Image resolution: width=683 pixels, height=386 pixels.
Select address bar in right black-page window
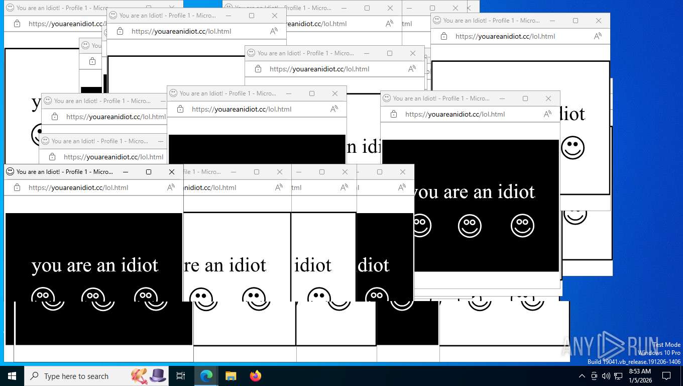coord(455,114)
